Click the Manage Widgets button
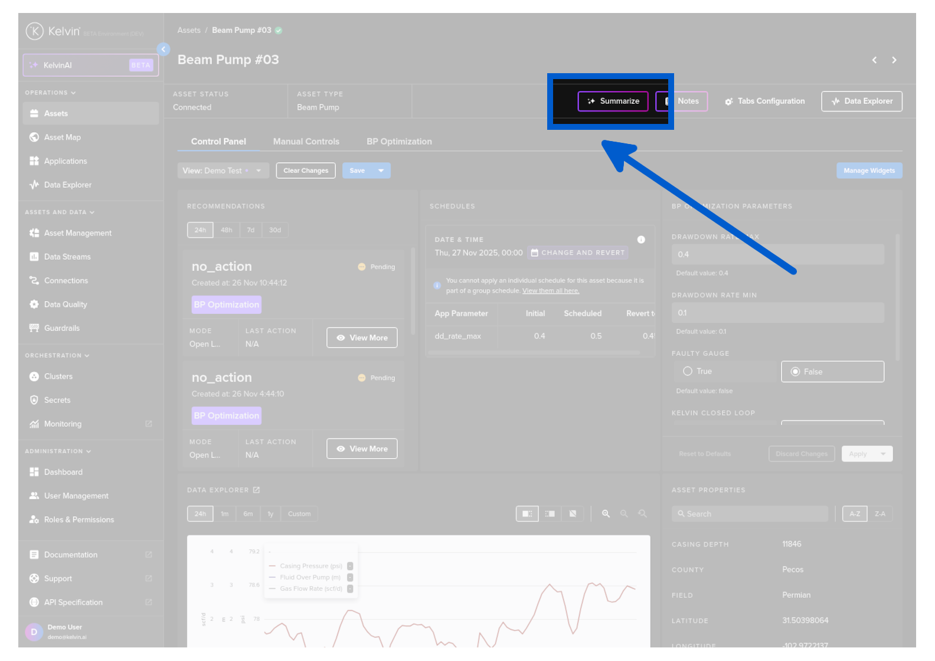Image resolution: width=935 pixels, height=661 pixels. (869, 171)
